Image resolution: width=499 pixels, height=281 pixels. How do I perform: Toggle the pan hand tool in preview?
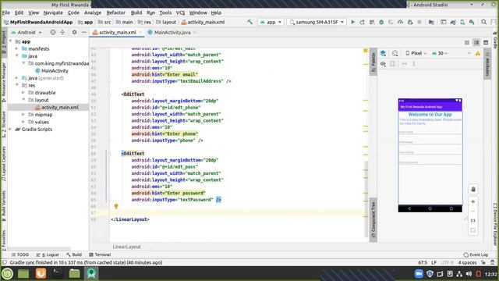pyautogui.click(x=473, y=189)
